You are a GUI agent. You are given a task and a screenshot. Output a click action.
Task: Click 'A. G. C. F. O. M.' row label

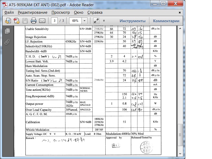click(36, 114)
